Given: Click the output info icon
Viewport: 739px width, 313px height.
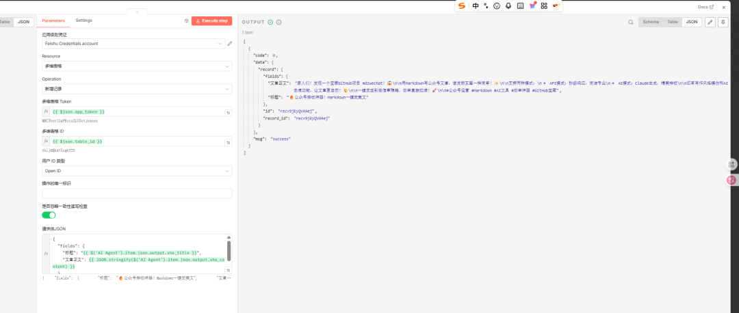Looking at the screenshot, I should 278,22.
